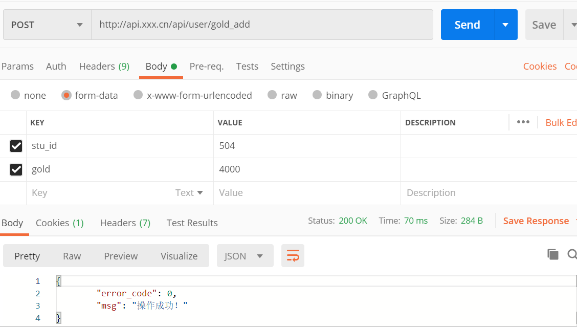The image size is (577, 327).
Task: Switch to the Headers (9) request tab
Action: 104,67
